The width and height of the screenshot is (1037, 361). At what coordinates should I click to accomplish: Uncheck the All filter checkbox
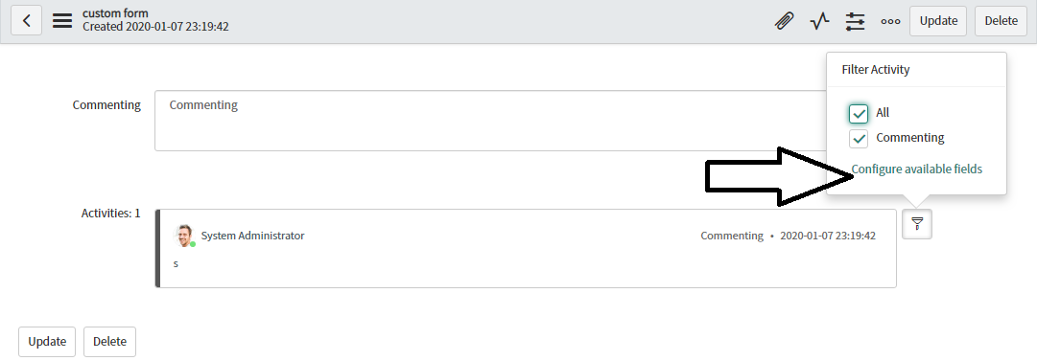(x=859, y=114)
